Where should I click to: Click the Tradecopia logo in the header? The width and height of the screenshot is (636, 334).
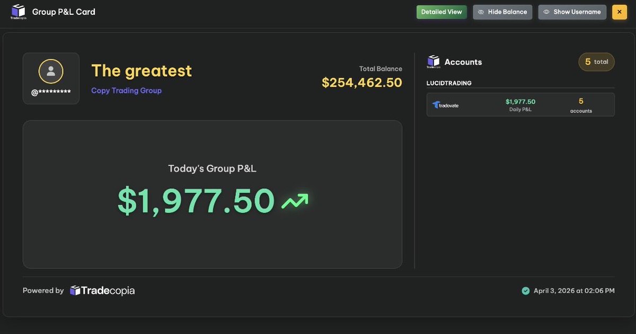coord(18,12)
